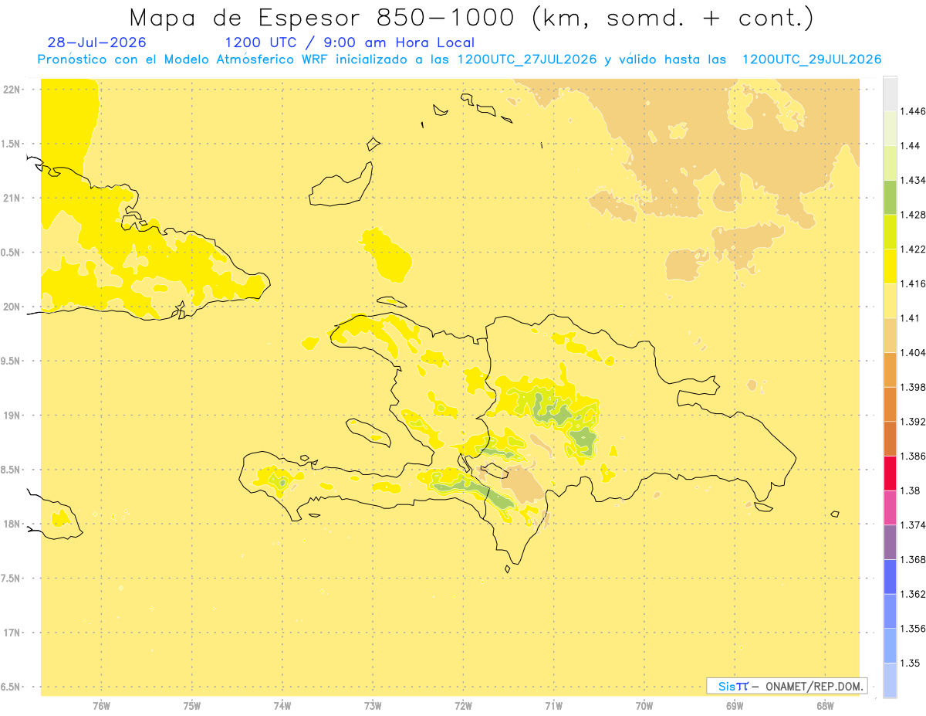This screenshot has height=716, width=926.
Task: Click the blue swatch between 1.362 and 1.368
Action: point(890,577)
